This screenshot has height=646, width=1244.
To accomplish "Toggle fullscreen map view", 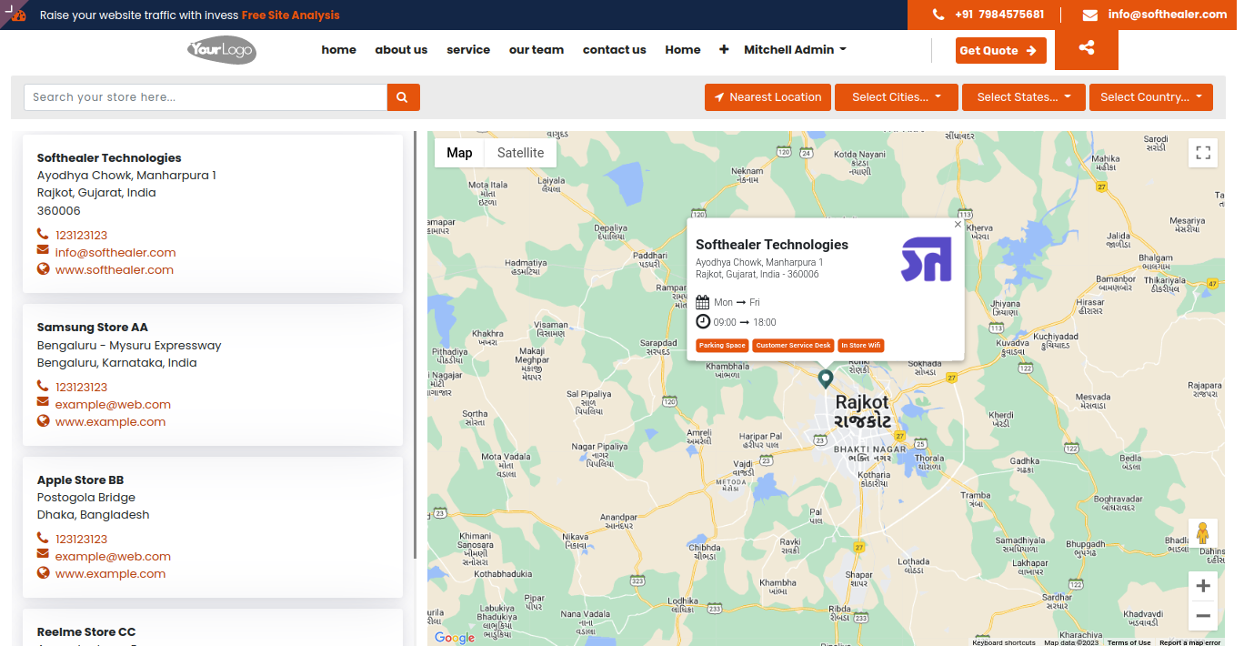I will coord(1203,153).
